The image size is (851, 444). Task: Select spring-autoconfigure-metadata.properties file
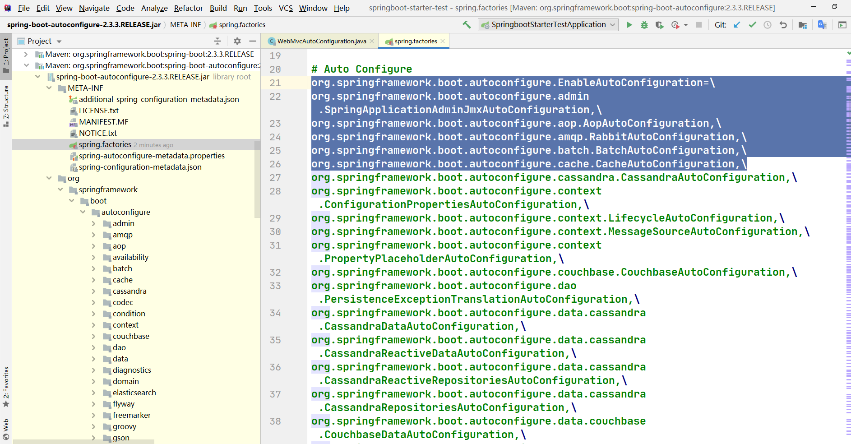click(x=152, y=156)
